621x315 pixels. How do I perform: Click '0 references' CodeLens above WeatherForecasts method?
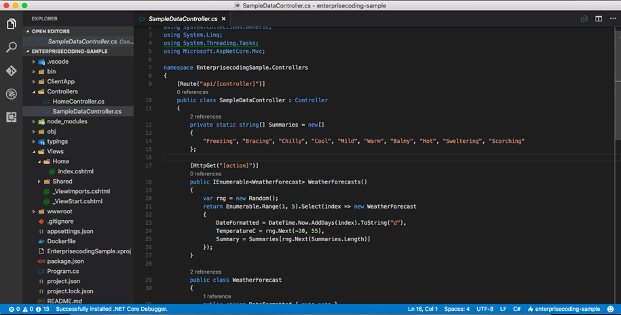click(x=206, y=174)
